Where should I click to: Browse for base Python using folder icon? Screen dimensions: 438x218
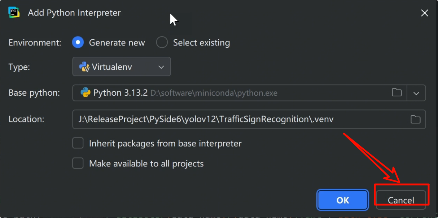click(x=397, y=93)
